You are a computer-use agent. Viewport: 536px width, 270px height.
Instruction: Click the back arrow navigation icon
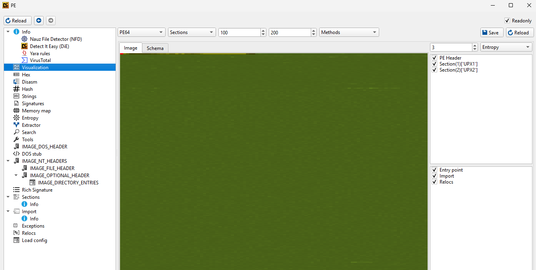[39, 21]
